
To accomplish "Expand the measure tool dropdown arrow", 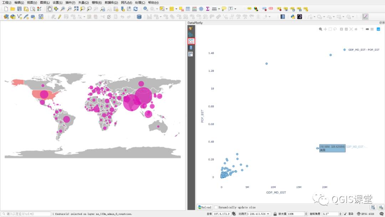I will (x=219, y=9).
